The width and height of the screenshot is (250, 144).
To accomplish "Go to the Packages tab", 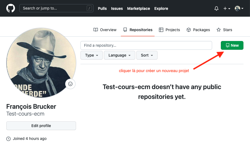I will click(x=198, y=30).
